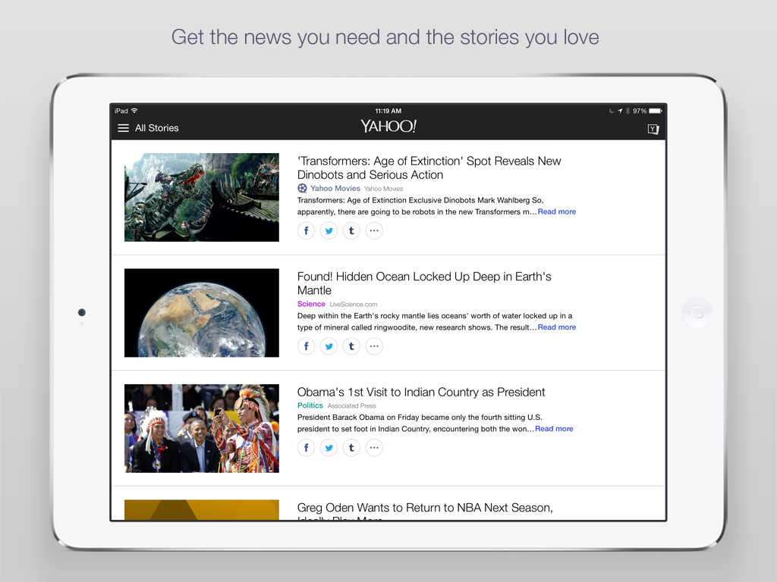Open the hamburger menu beside All Stories
Image resolution: width=777 pixels, height=582 pixels.
point(123,128)
